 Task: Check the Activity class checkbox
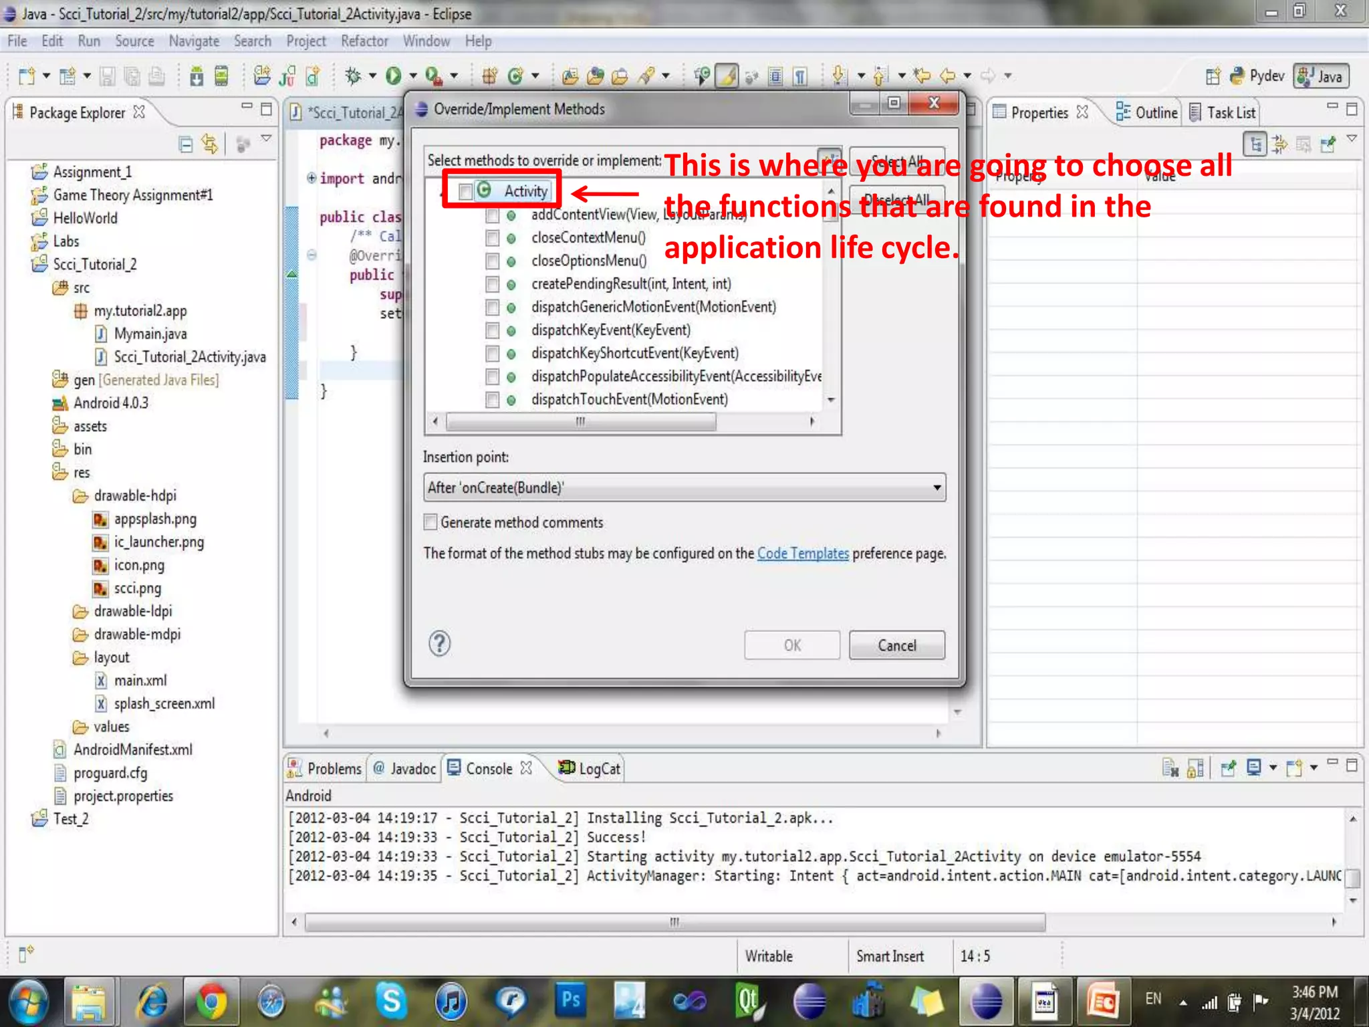(x=465, y=192)
